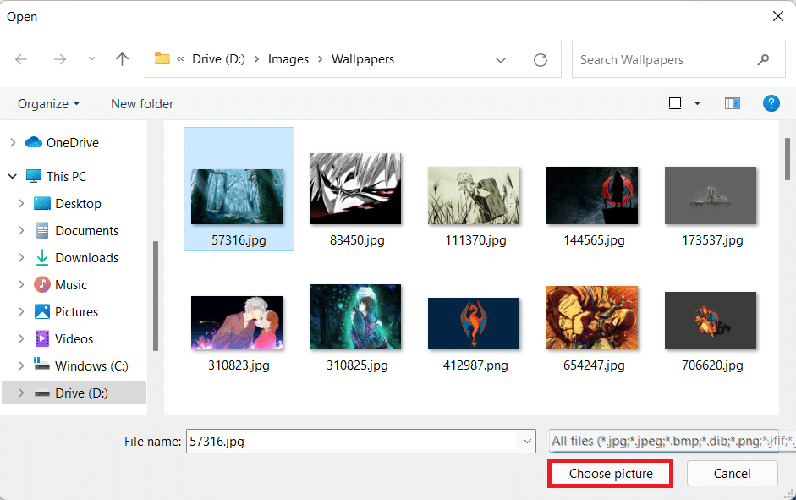Open recent locations dropdown chevron
Image resolution: width=796 pixels, height=500 pixels.
click(x=91, y=59)
